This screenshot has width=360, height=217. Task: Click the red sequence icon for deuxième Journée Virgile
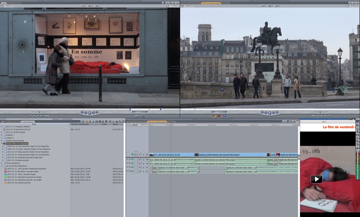[x=5, y=171]
